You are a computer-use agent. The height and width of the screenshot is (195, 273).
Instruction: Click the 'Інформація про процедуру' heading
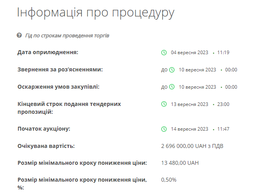95,12
